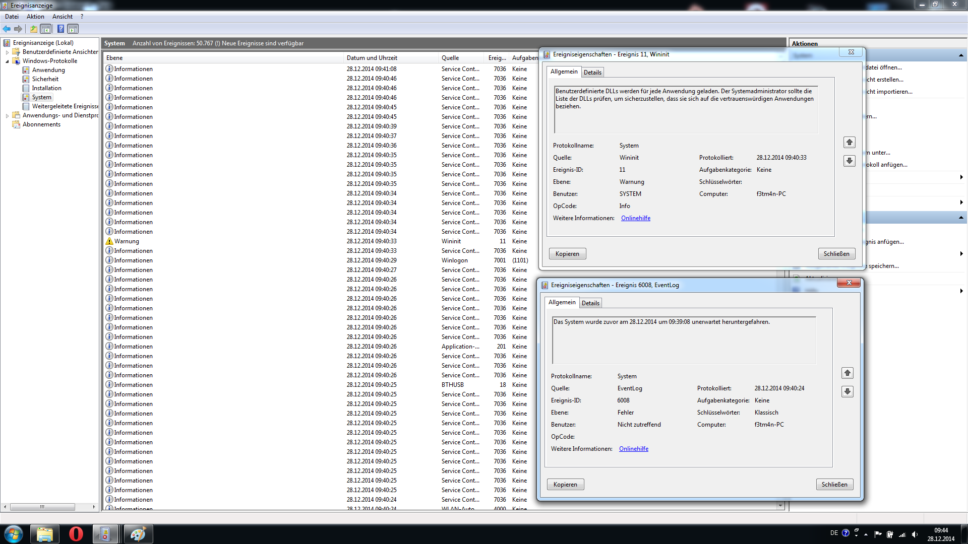Sort events by Datum und Uhrzeit column
The height and width of the screenshot is (544, 968).
[x=372, y=58]
